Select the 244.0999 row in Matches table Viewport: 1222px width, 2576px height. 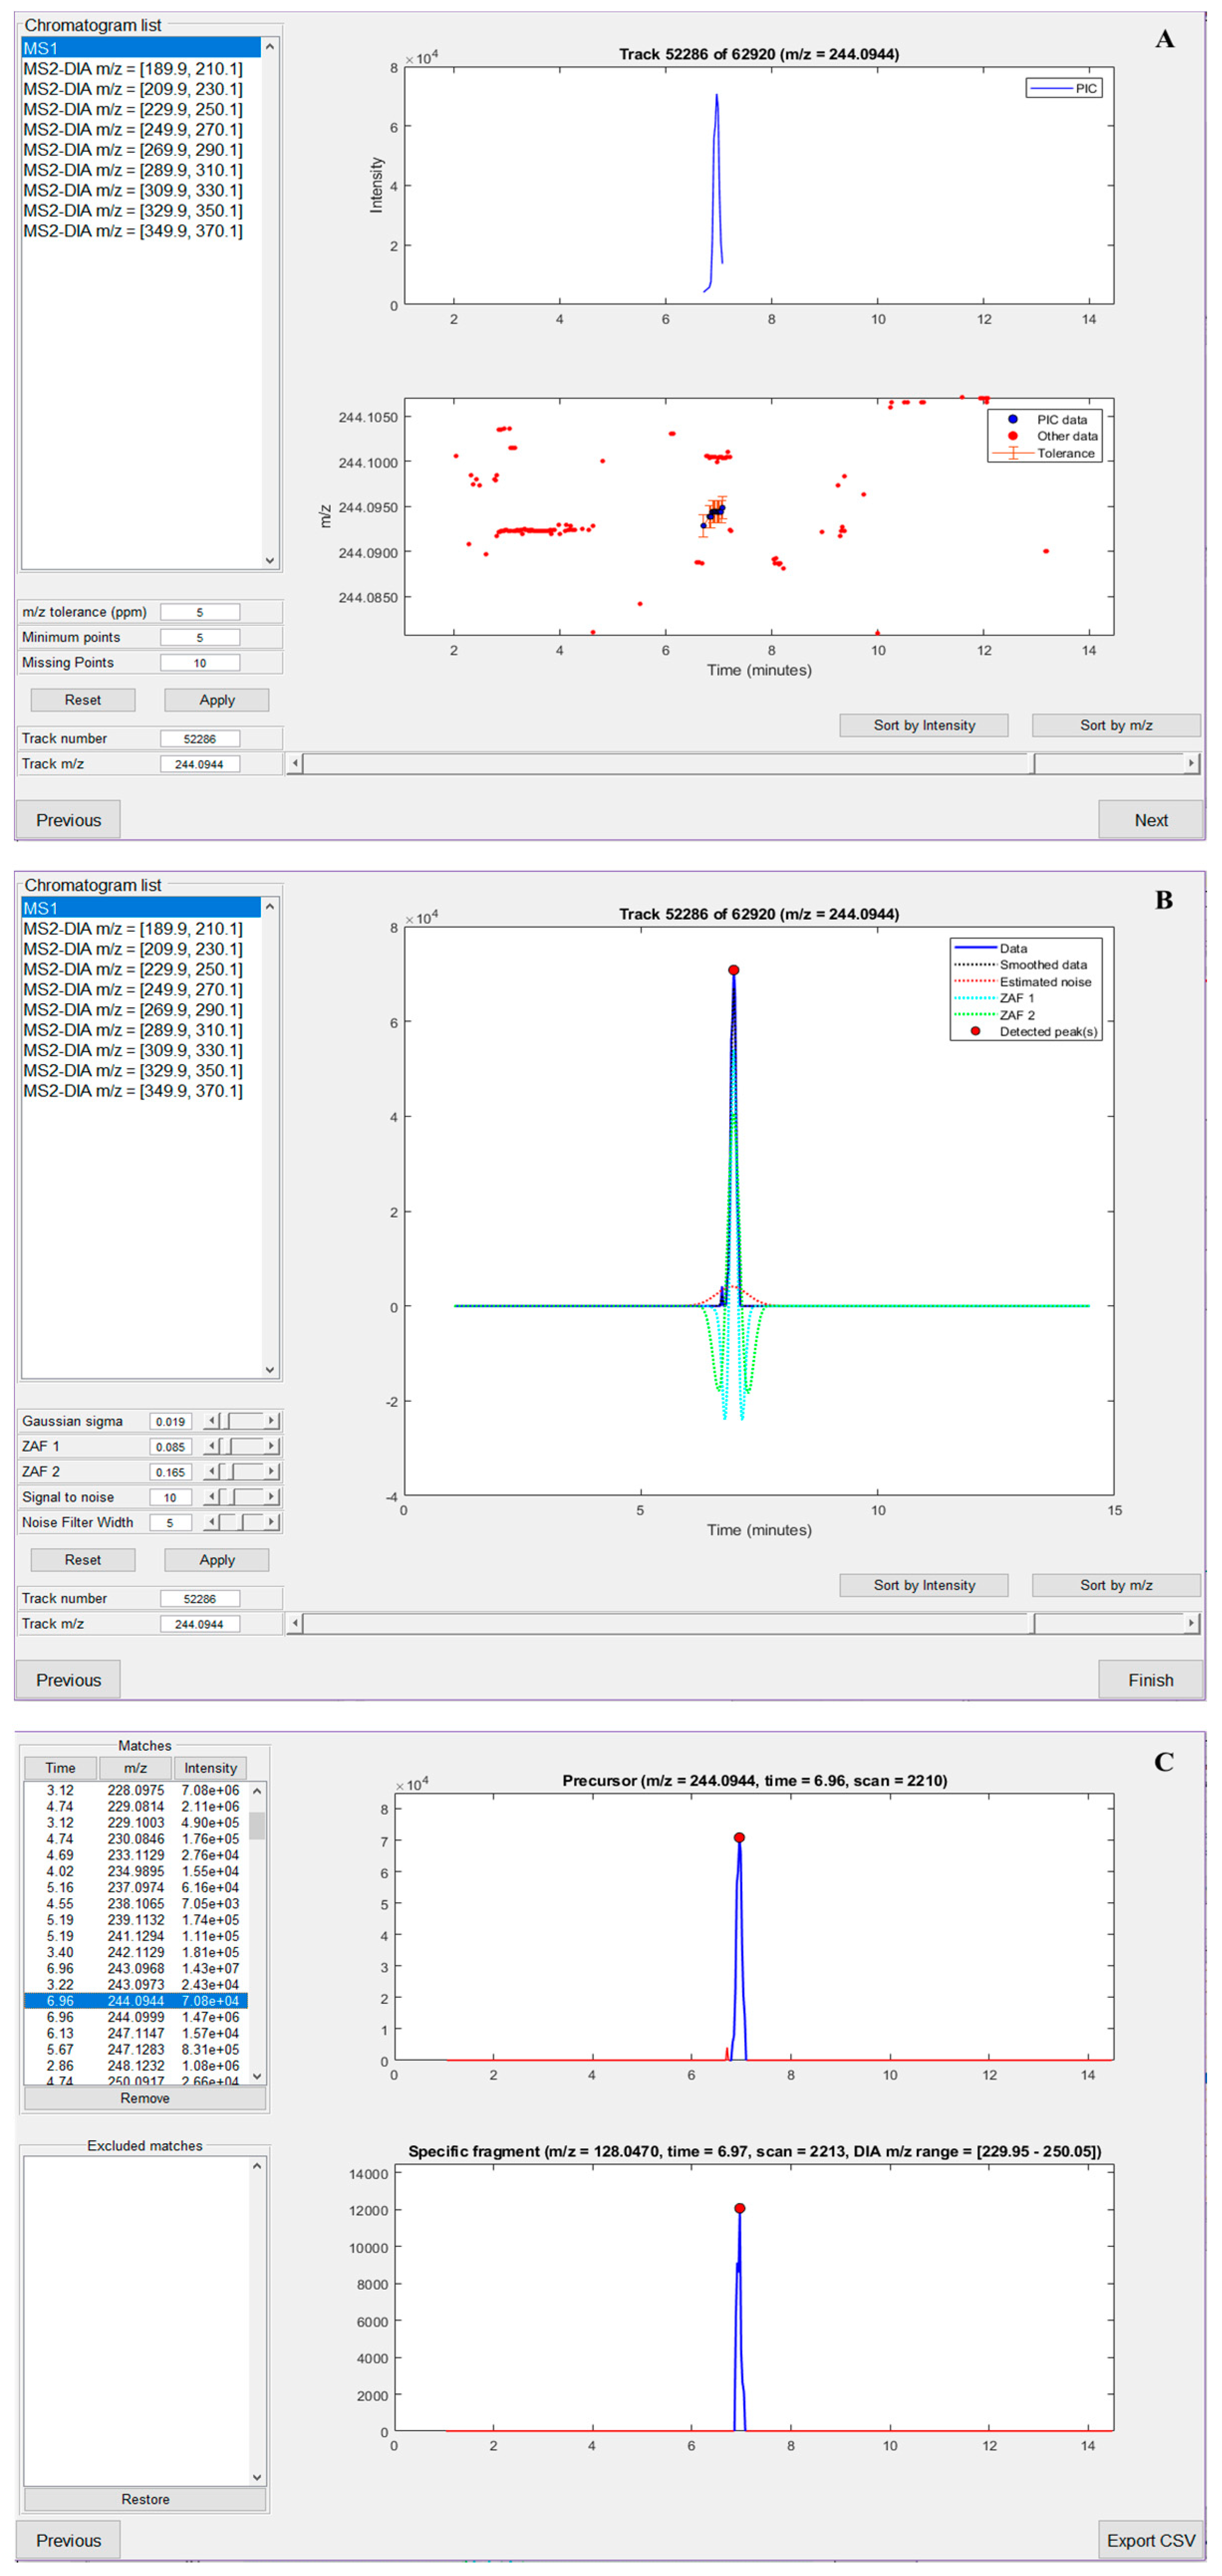(136, 2017)
